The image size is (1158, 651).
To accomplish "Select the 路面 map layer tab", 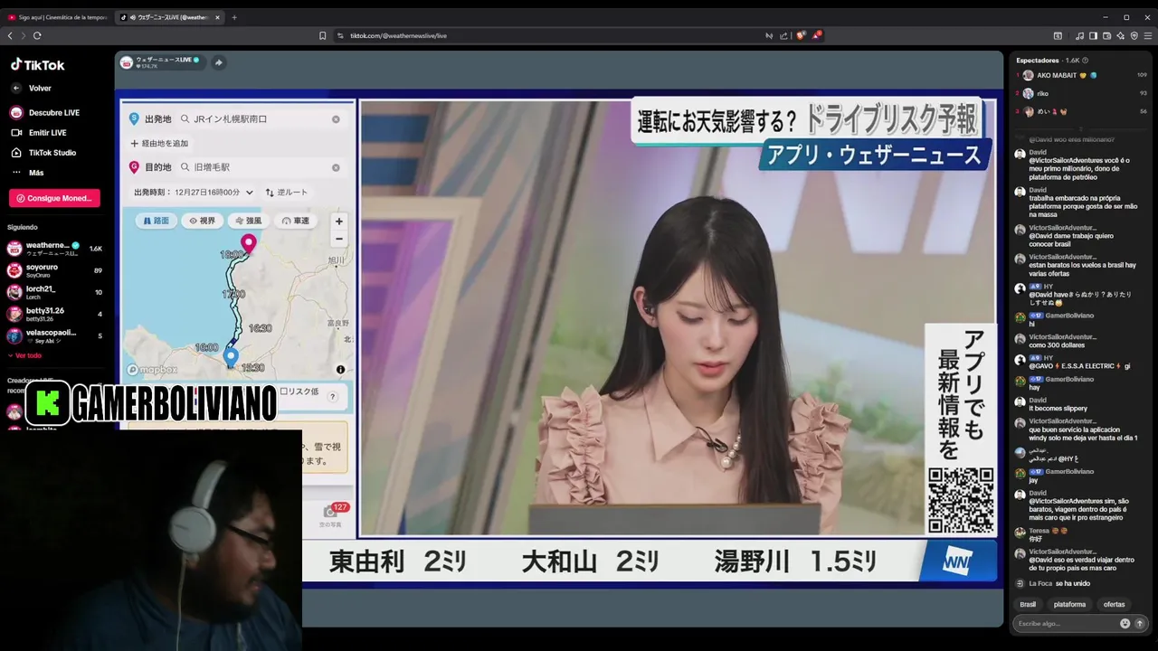I will point(156,221).
